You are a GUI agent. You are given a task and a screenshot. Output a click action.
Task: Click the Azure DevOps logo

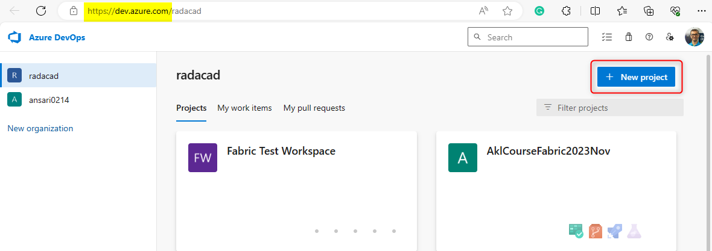14,37
